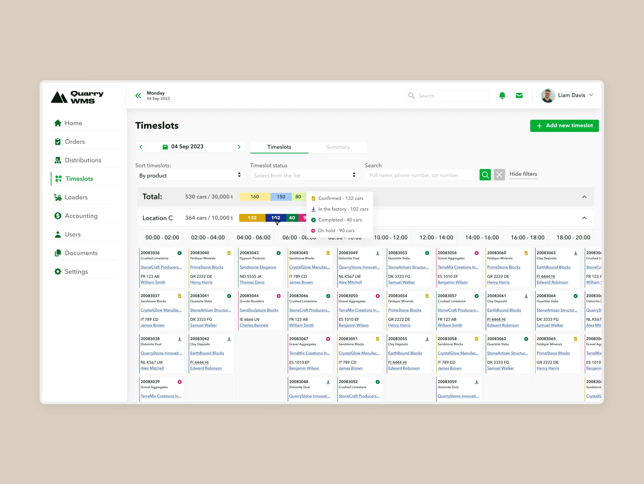Open Charles Bennett driver link
This screenshot has height=484, width=644.
tap(254, 325)
